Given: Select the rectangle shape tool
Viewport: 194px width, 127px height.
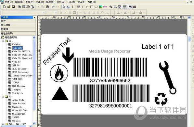Looking at the screenshot, I should point(92,7).
